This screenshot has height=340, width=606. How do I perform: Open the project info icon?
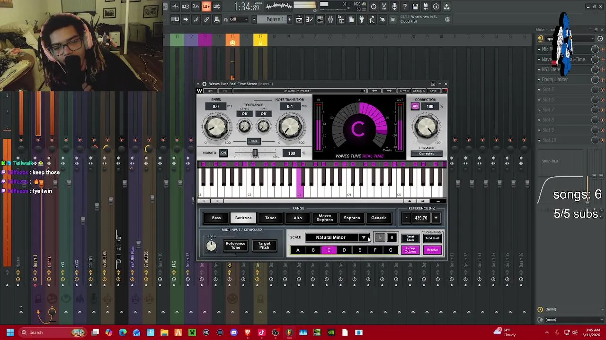(436, 6)
